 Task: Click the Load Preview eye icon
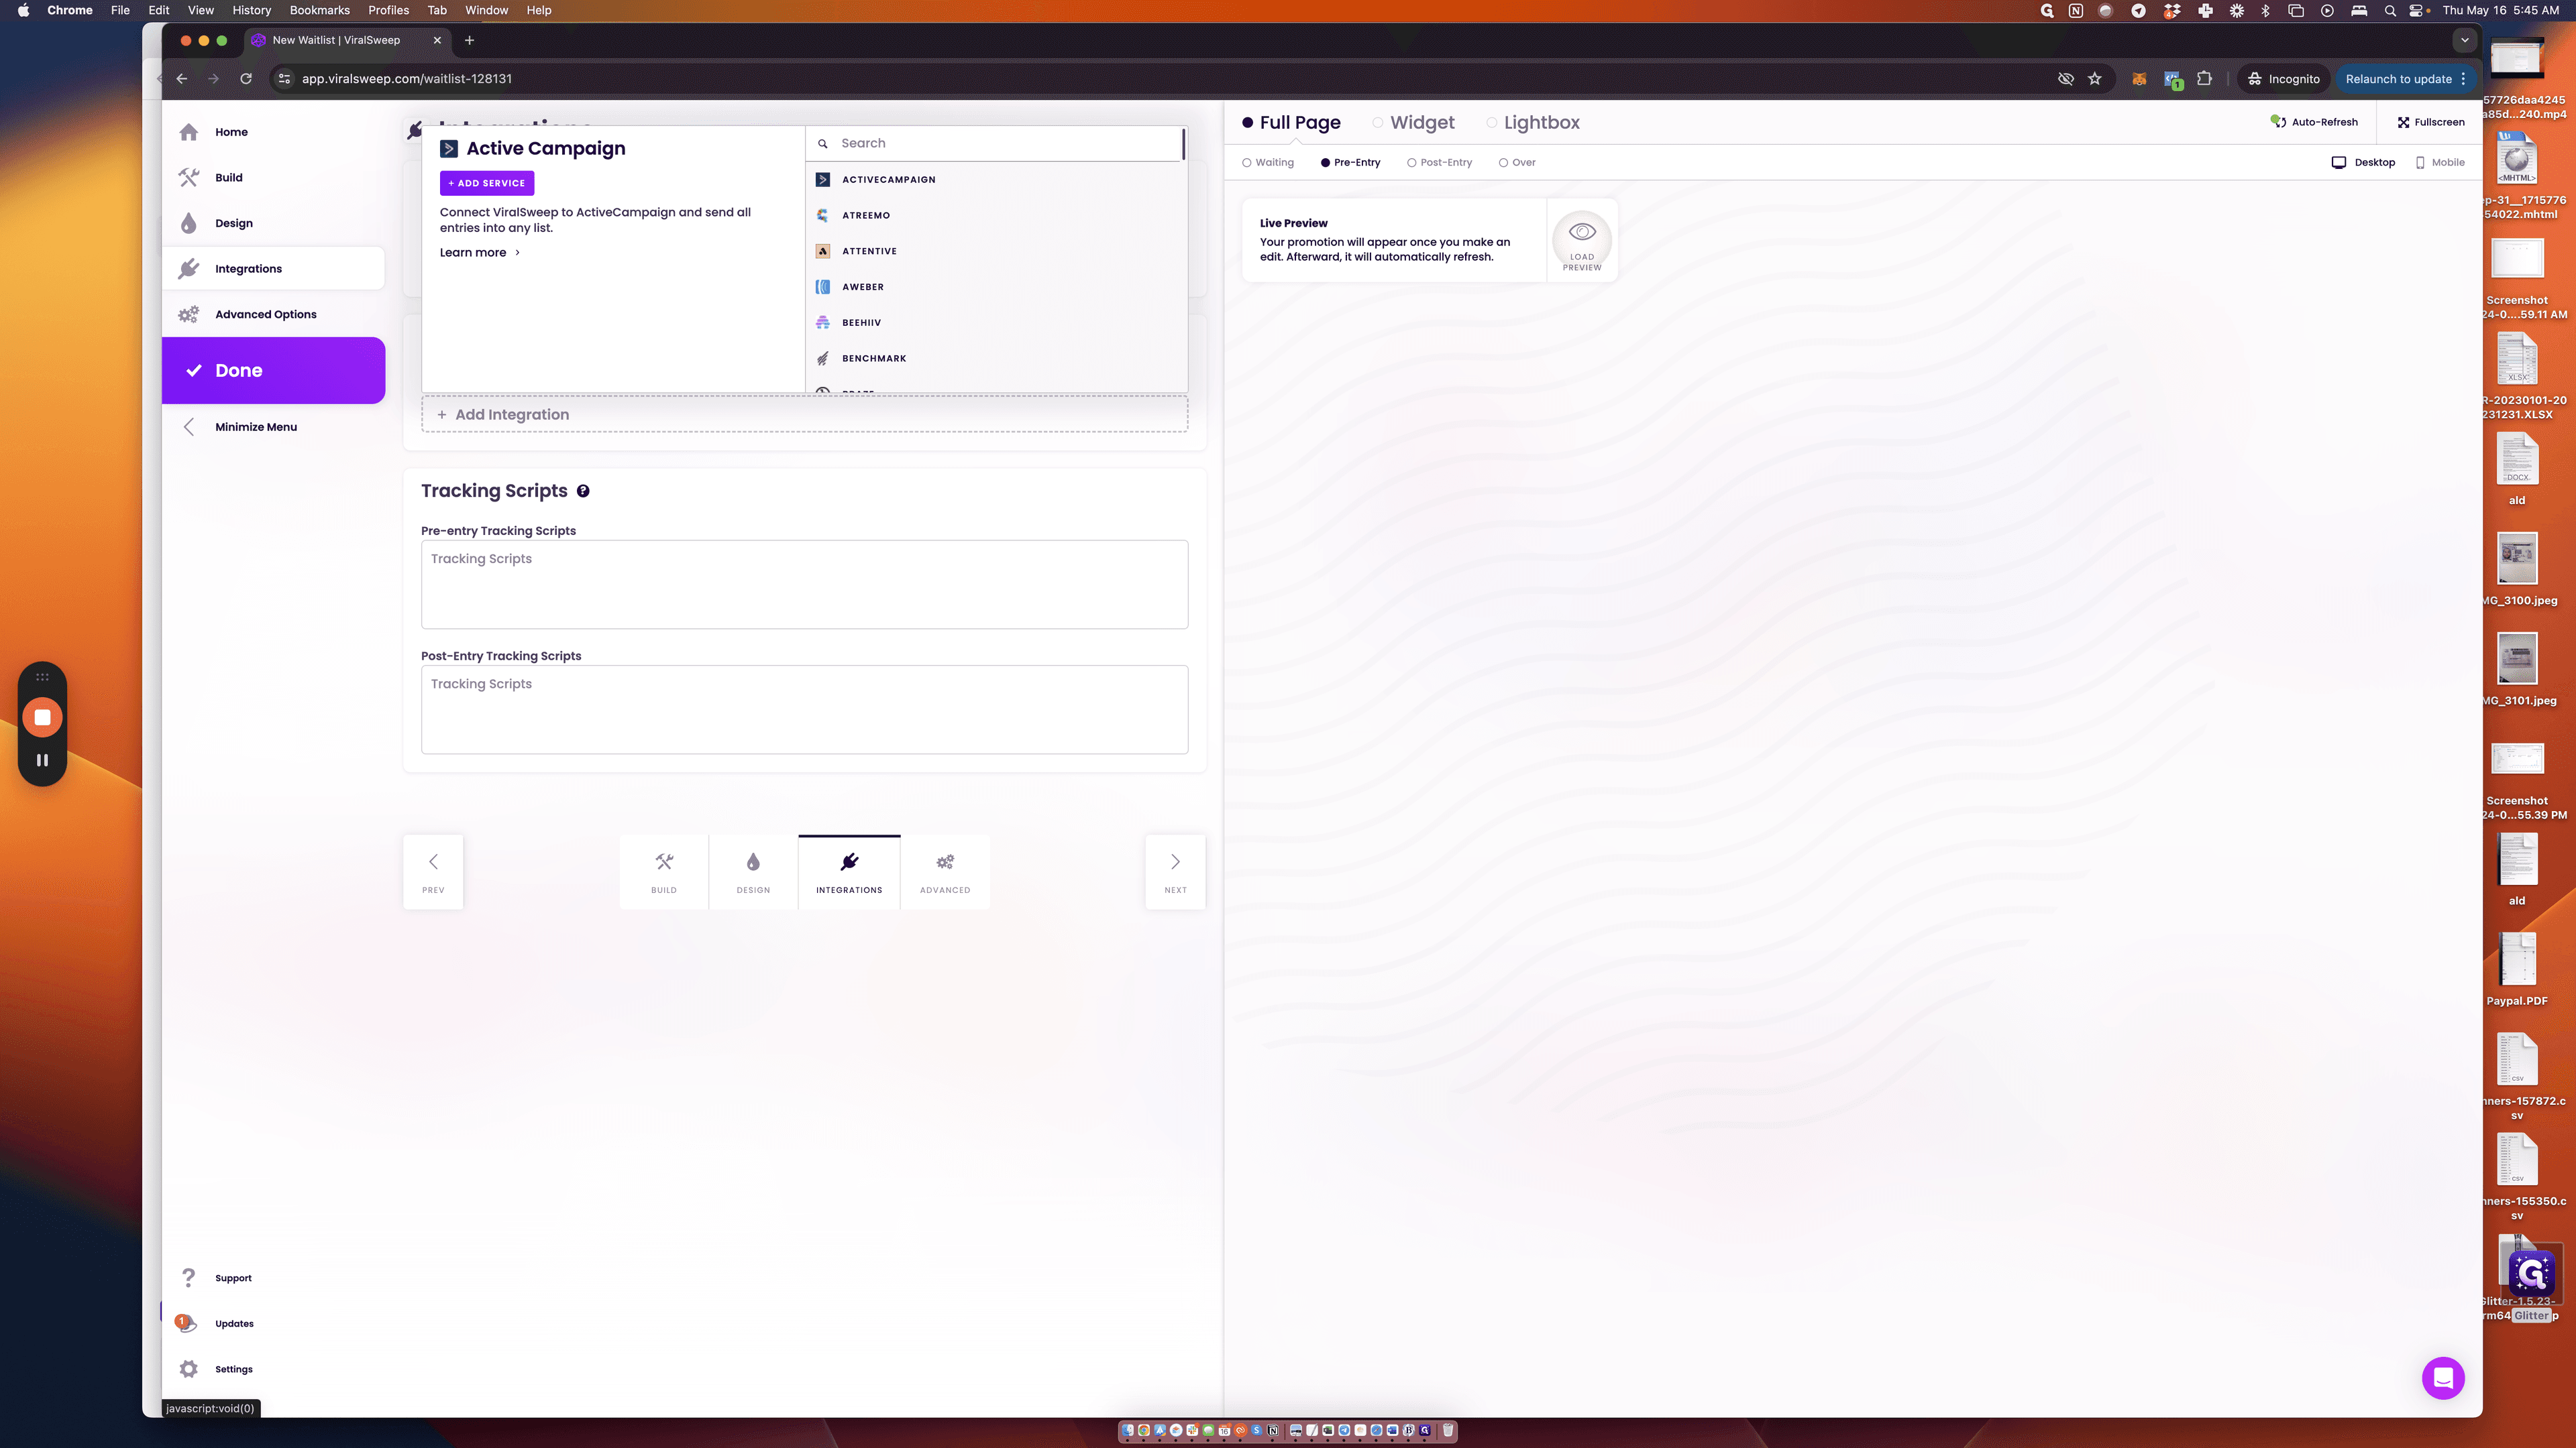pyautogui.click(x=1582, y=241)
